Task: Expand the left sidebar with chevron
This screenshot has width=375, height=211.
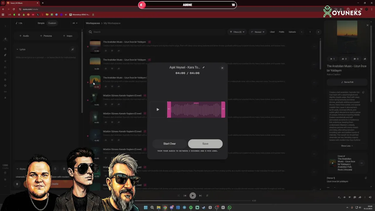Action: (x=5, y=26)
